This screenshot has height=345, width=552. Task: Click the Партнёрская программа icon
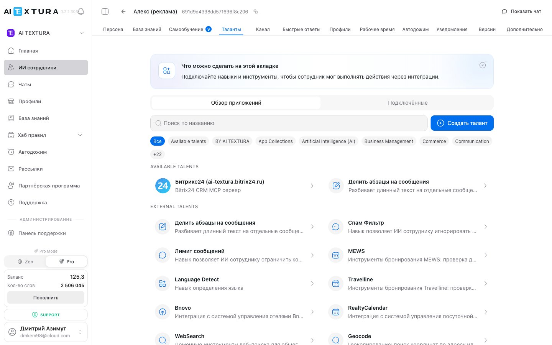tap(11, 186)
